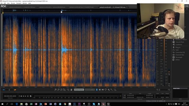Select the harmonics selection tool
The width and height of the screenshot is (189, 106).
[x=115, y=90]
